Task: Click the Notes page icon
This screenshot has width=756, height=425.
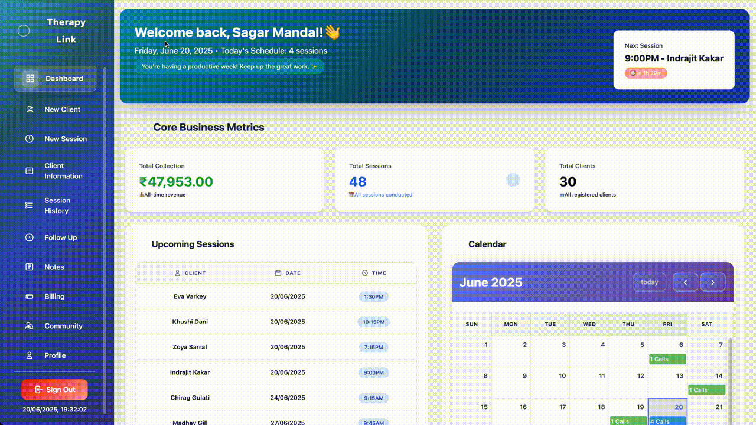Action: [x=30, y=267]
